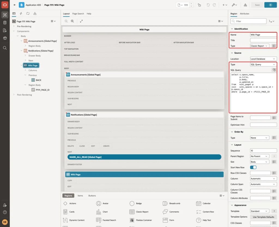Open the App Builder icon in sidebar
This screenshot has width=279, height=227.
tap(5, 15)
